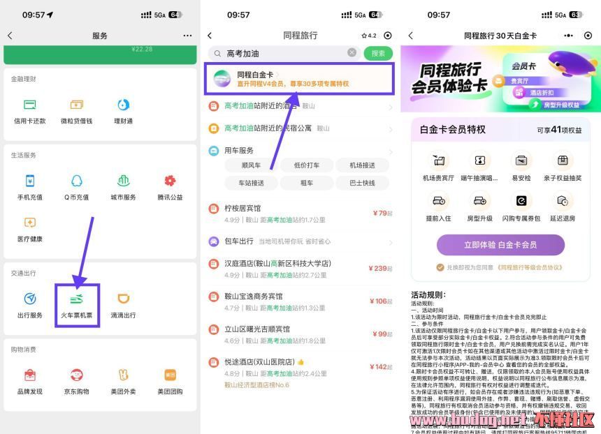Toggle the membership agreement checkbox
The width and height of the screenshot is (601, 434).
point(440,267)
